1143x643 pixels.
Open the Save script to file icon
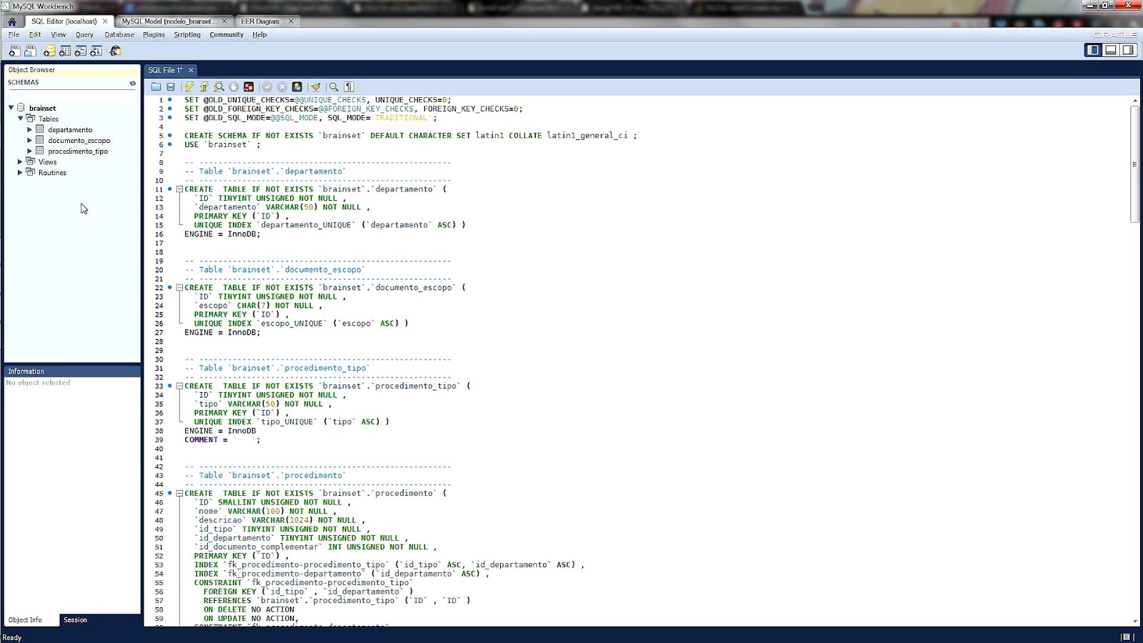171,86
